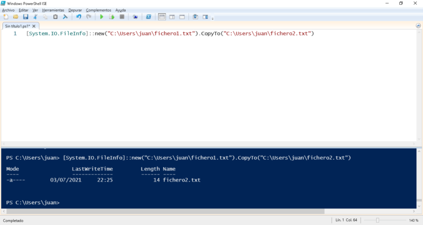Open the Editar menu

point(24,10)
